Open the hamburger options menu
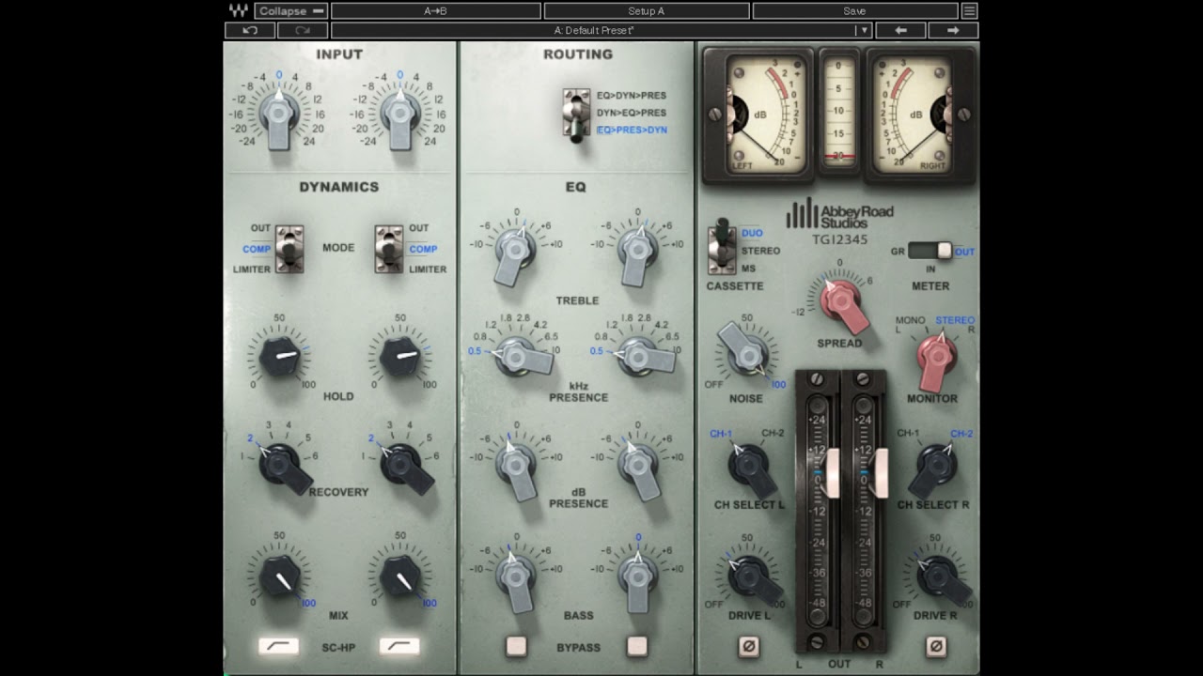 coord(969,11)
